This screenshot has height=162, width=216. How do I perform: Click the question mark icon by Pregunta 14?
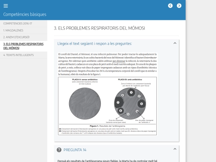tap(59, 150)
